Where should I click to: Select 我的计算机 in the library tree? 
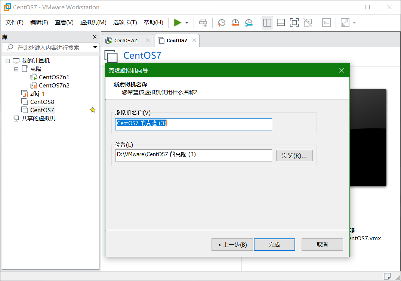coord(36,61)
